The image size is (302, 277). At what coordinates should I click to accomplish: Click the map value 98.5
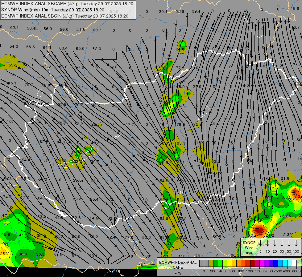pos(164,237)
